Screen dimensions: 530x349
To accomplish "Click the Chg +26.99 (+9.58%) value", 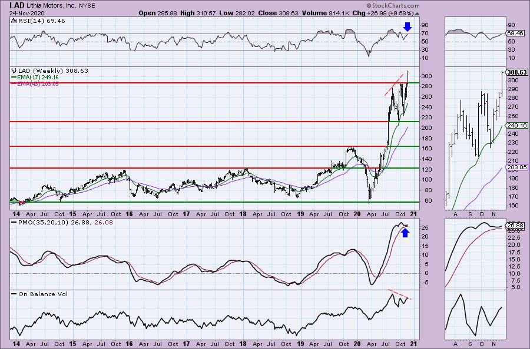I will tap(383, 13).
